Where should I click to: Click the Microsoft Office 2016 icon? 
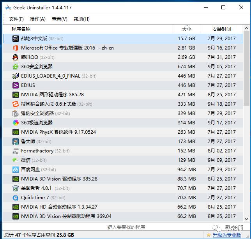tap(16, 48)
